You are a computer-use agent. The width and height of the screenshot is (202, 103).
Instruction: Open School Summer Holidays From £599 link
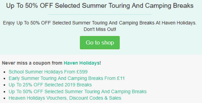tap(48, 72)
